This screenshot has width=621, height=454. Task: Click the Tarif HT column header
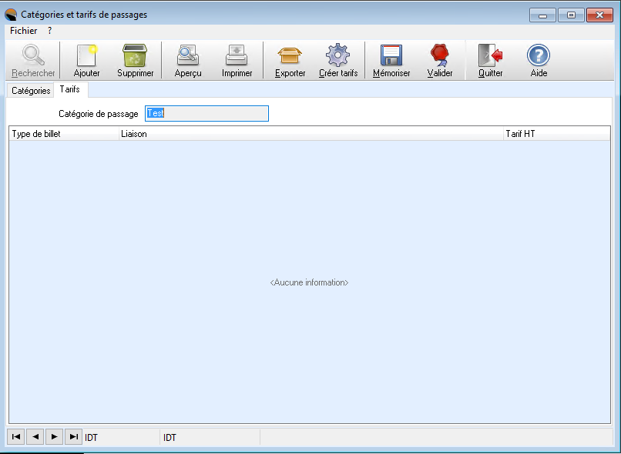(x=555, y=134)
